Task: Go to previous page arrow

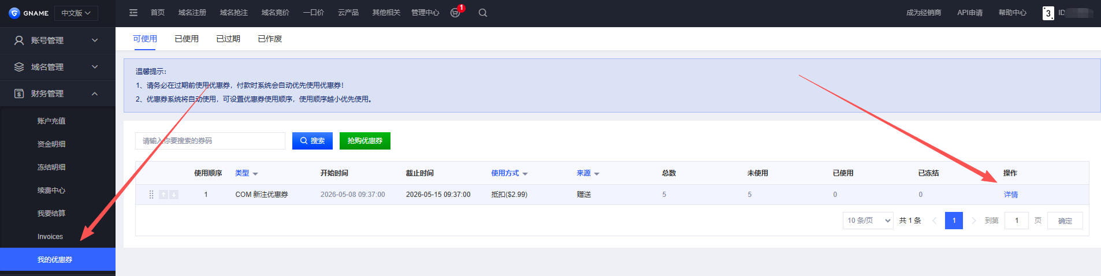Action: pos(934,221)
